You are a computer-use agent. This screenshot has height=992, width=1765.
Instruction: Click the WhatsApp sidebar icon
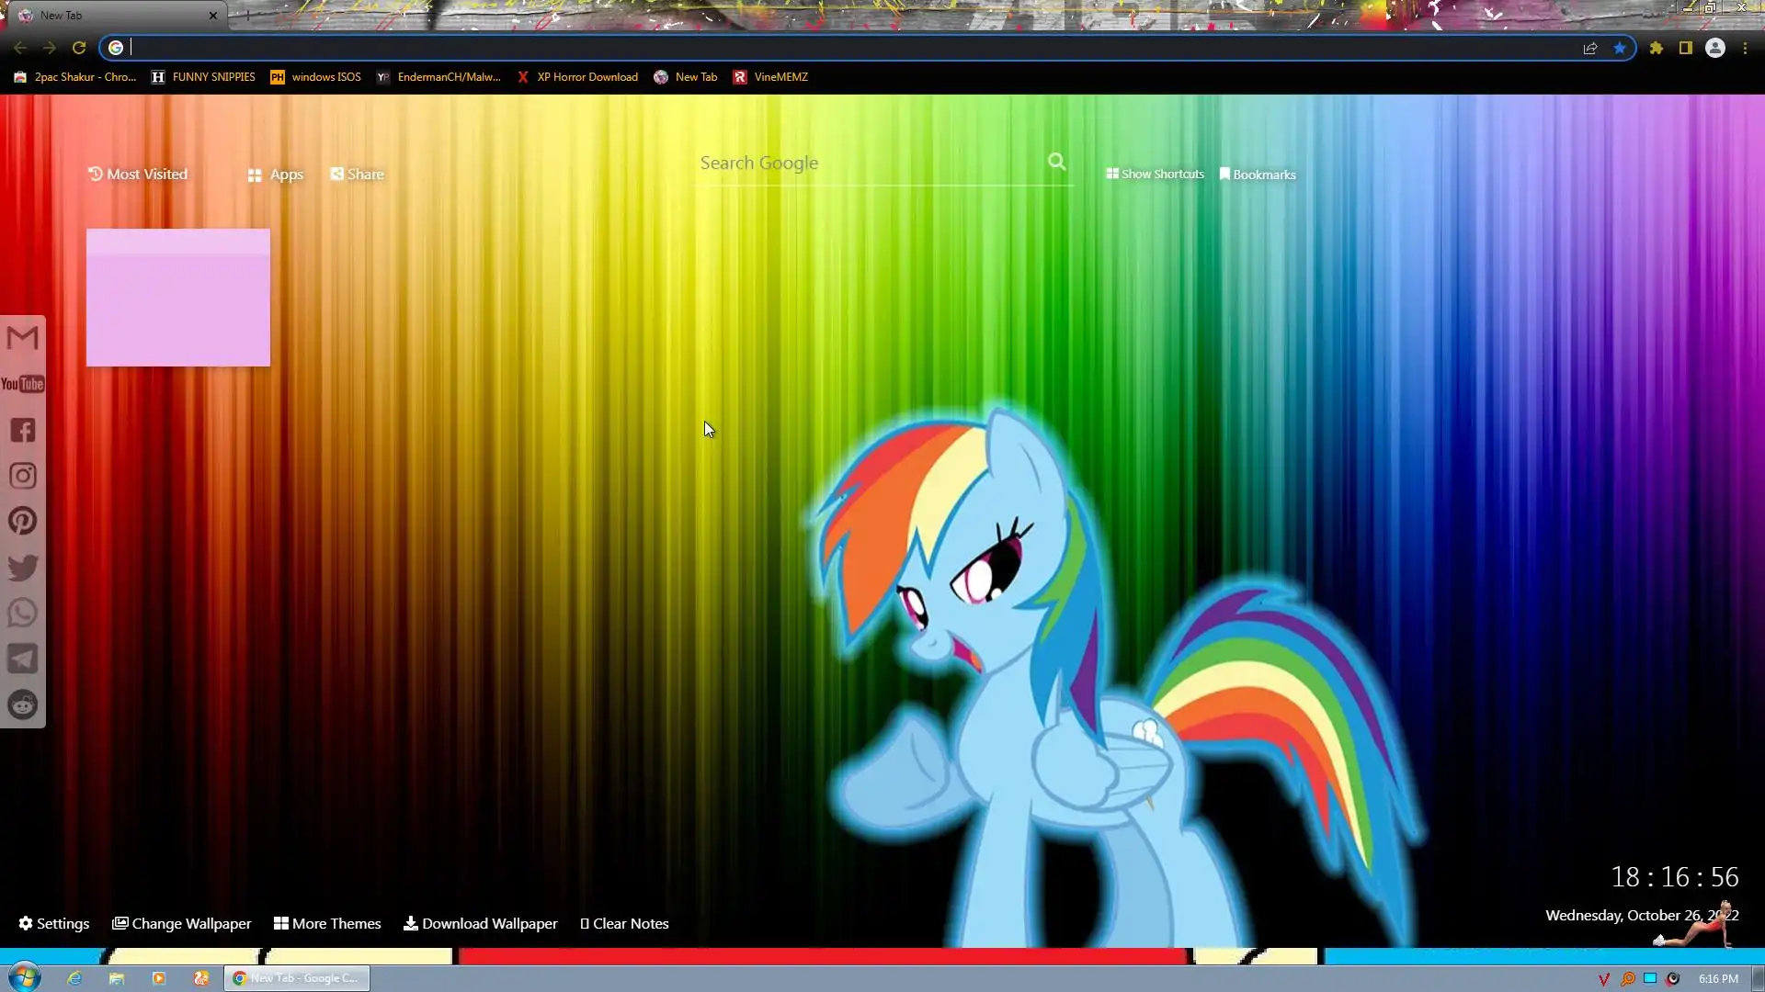coord(23,613)
